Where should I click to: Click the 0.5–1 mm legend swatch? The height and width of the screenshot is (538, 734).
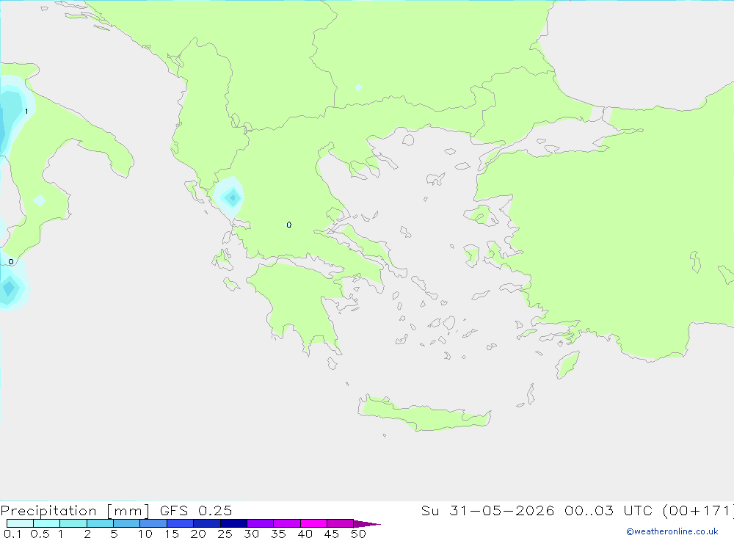coord(47,523)
